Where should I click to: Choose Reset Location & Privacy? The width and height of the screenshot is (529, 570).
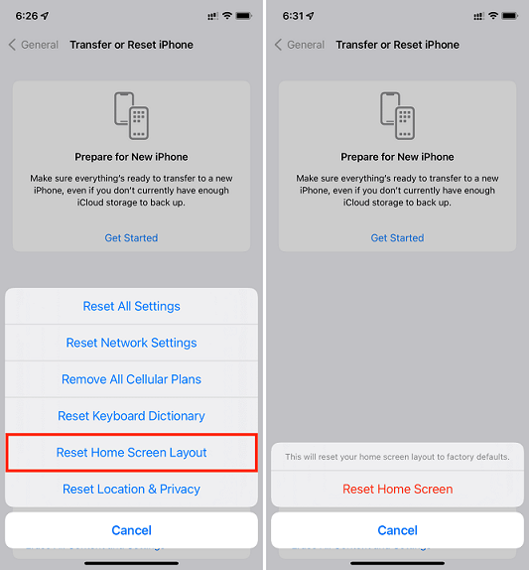132,490
